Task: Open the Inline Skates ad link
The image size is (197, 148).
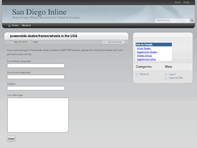Action: point(144,48)
